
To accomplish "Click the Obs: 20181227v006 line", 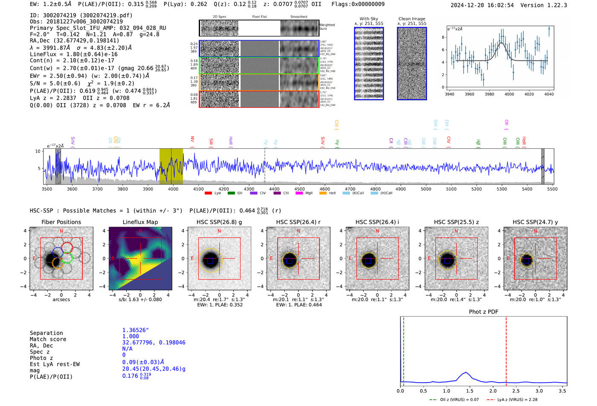I will tap(76, 21).
